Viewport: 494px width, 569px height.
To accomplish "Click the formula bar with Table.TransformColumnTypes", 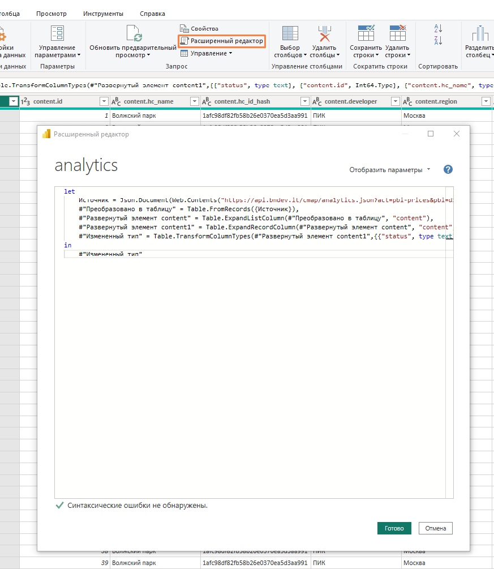I will [x=247, y=85].
